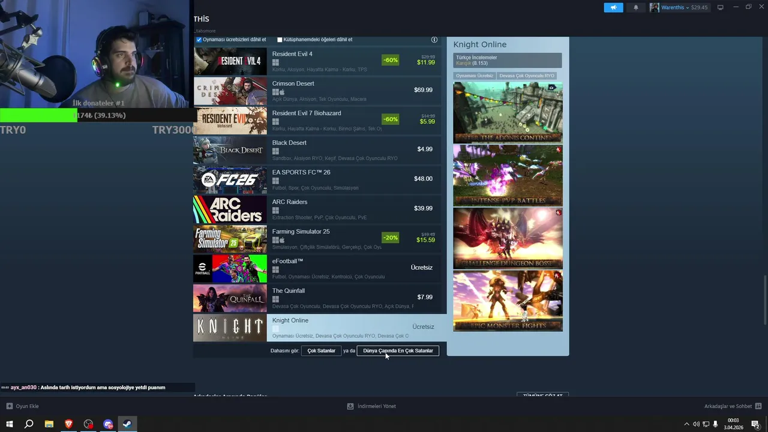Click the system tray volume icon
This screenshot has width=768, height=432.
[x=696, y=424]
